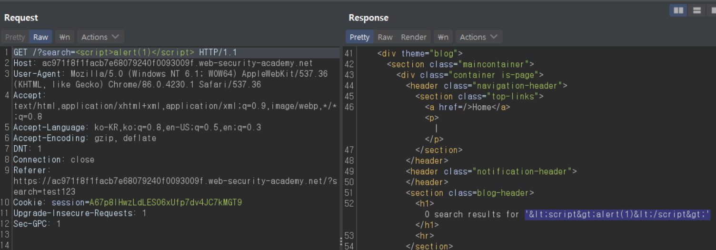The width and height of the screenshot is (716, 250).
Task: Select the Raw tab in the Request pane
Action: coord(40,37)
